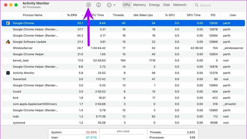This screenshot has width=247, height=139.
Task: Sort by GPU Time column header
Action: (194, 15)
